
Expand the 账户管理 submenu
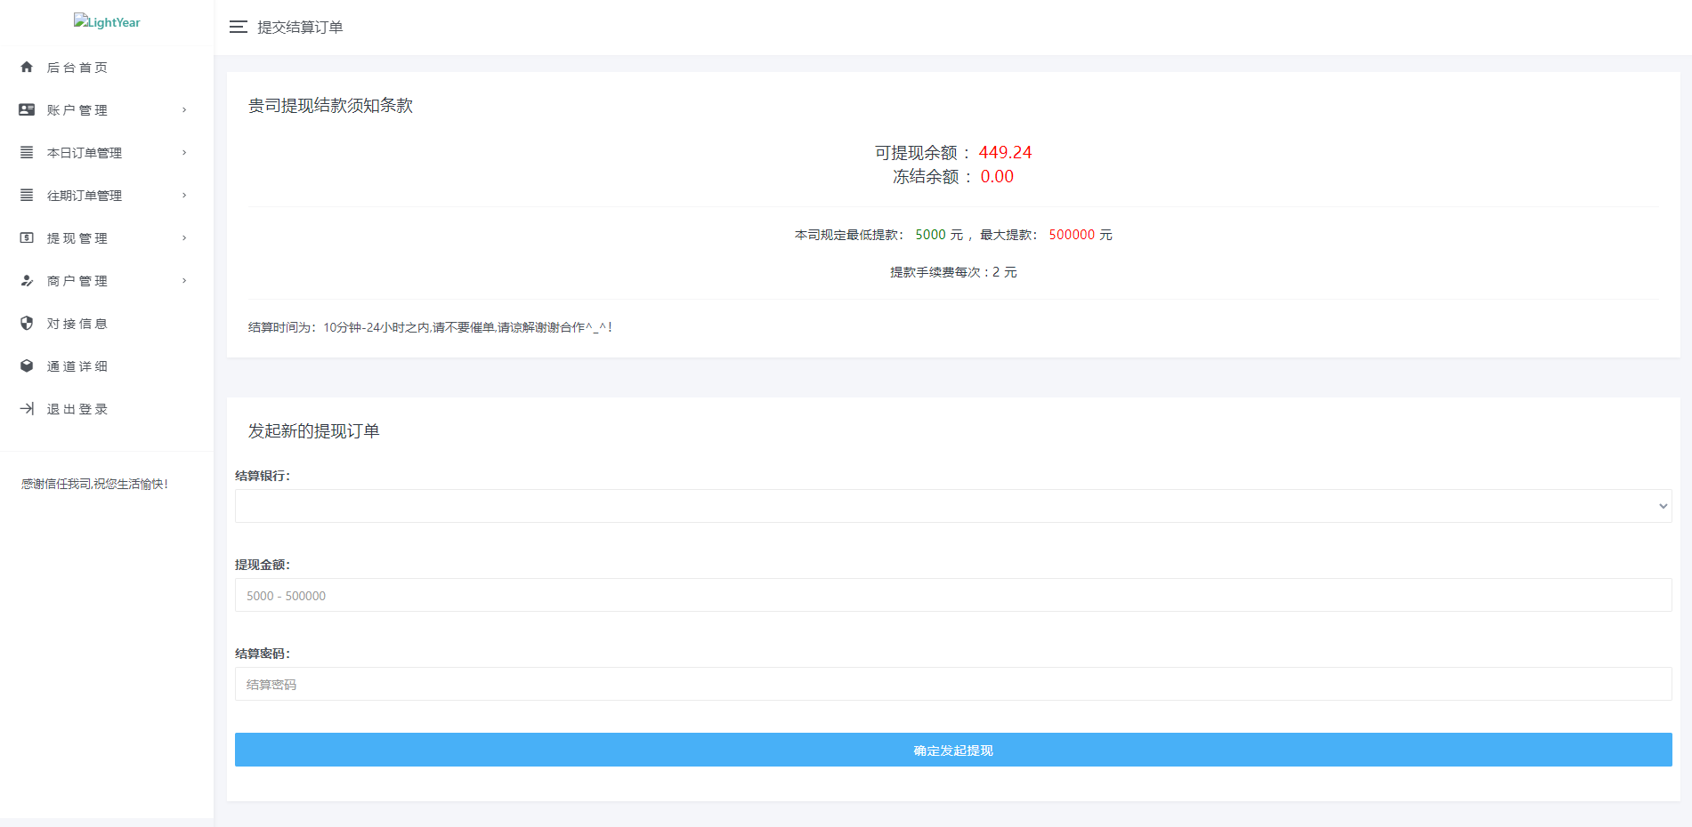click(x=184, y=109)
